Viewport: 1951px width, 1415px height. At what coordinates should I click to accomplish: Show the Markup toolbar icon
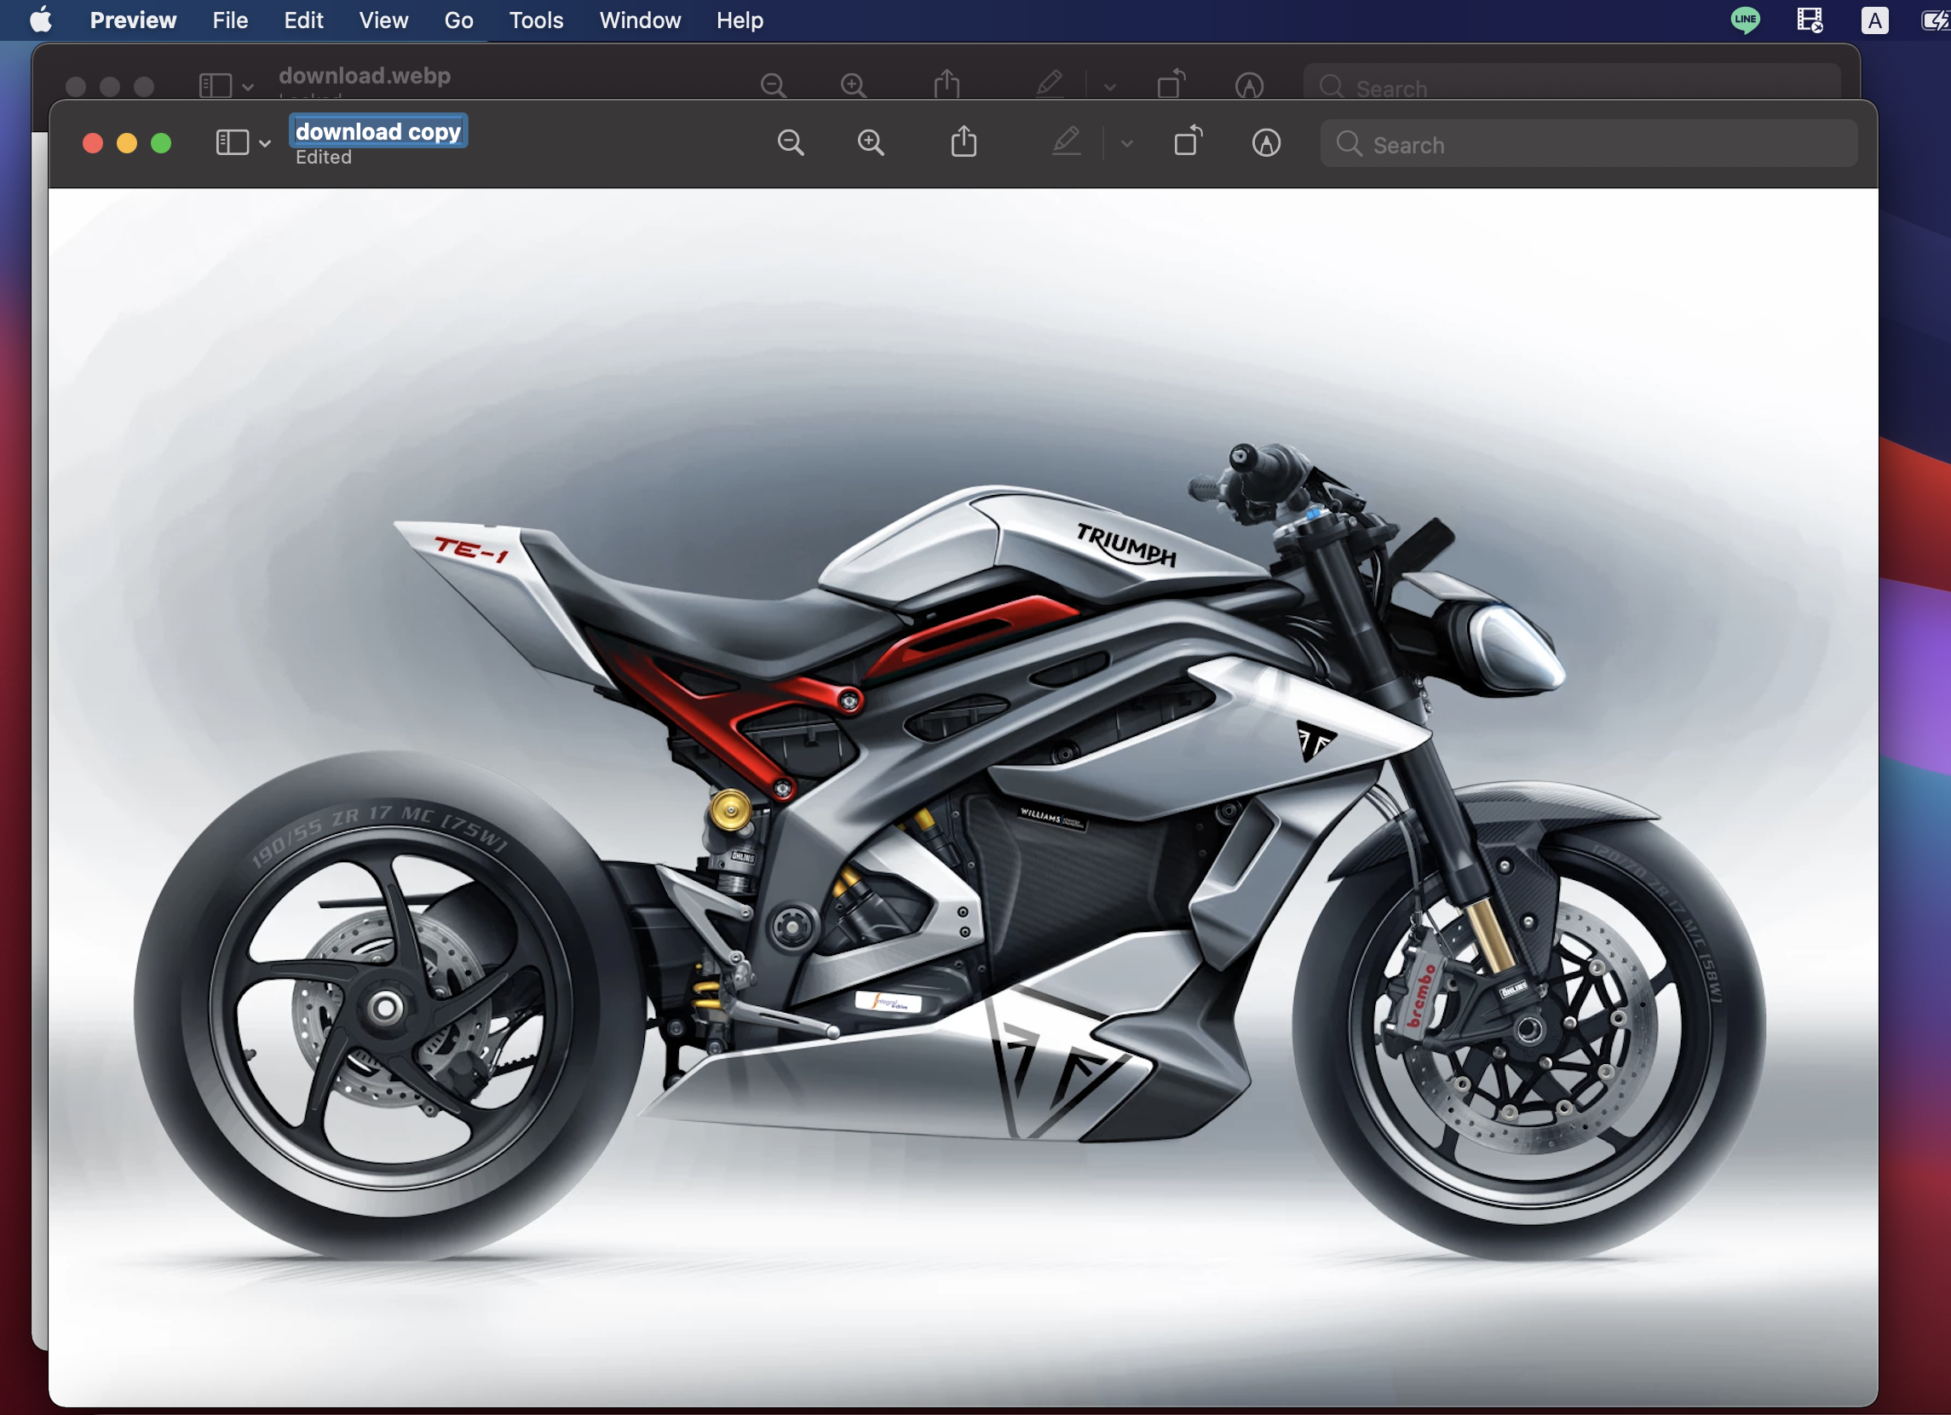pyautogui.click(x=1265, y=143)
